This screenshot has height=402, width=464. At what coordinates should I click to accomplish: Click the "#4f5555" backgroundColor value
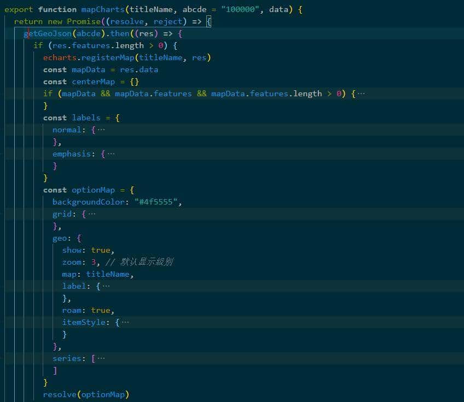coord(156,202)
